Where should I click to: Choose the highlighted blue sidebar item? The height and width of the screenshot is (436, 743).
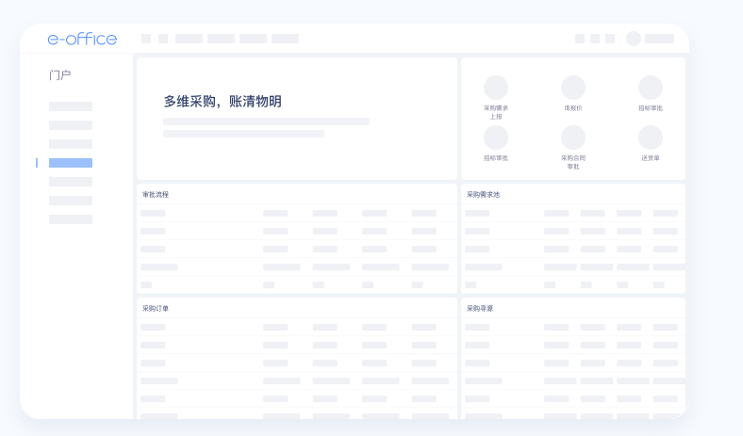tap(71, 163)
